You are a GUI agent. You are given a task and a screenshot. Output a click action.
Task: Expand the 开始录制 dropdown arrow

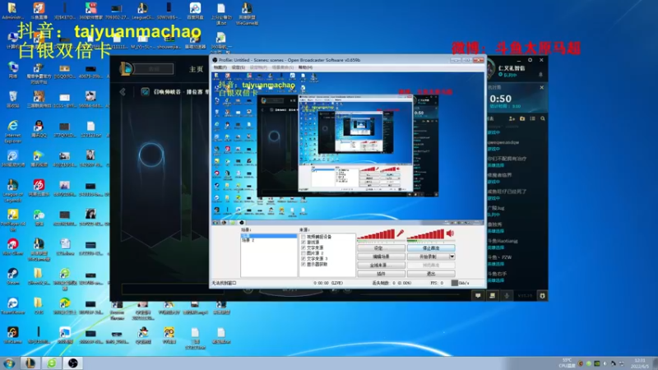click(452, 257)
